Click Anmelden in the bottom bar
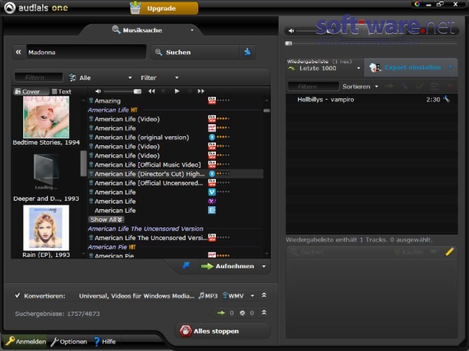 (x=26, y=341)
